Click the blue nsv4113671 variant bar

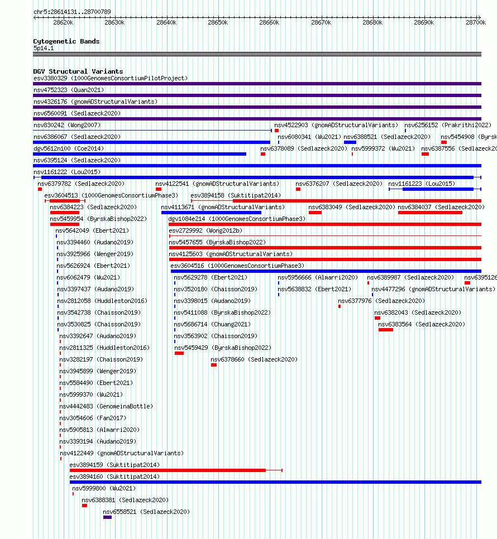(x=211, y=213)
